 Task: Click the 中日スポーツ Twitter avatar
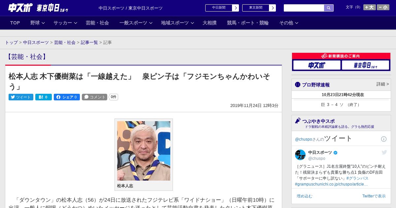[x=300, y=155]
